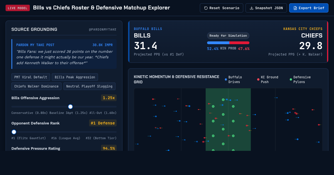Click the Kinetic Momentum grid title

click(176, 79)
